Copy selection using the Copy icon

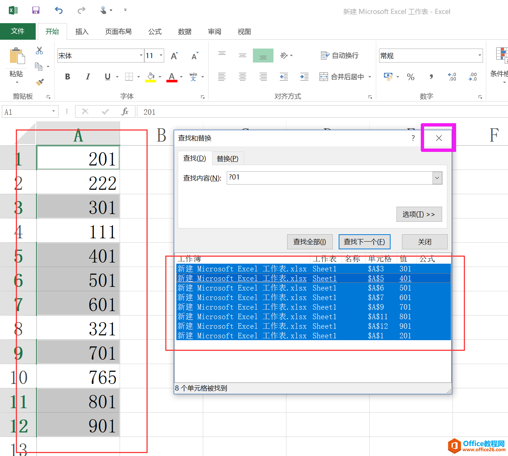39,66
